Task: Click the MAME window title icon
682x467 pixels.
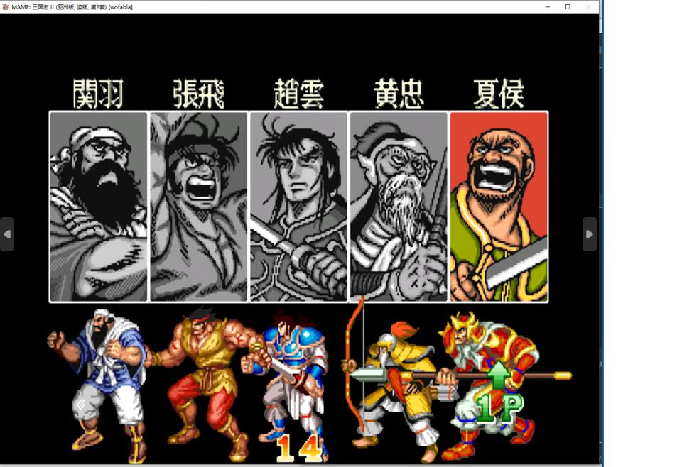Action: 5,6
